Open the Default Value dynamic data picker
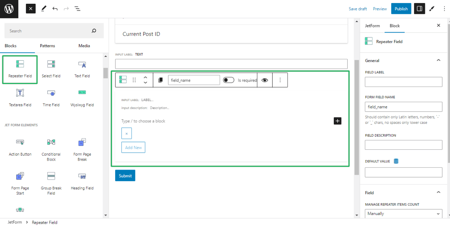Image resolution: width=450 pixels, height=226 pixels. [397, 161]
